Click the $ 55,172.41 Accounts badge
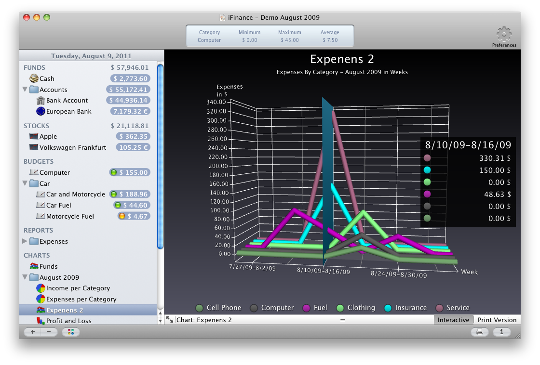540x365 pixels. pos(128,90)
